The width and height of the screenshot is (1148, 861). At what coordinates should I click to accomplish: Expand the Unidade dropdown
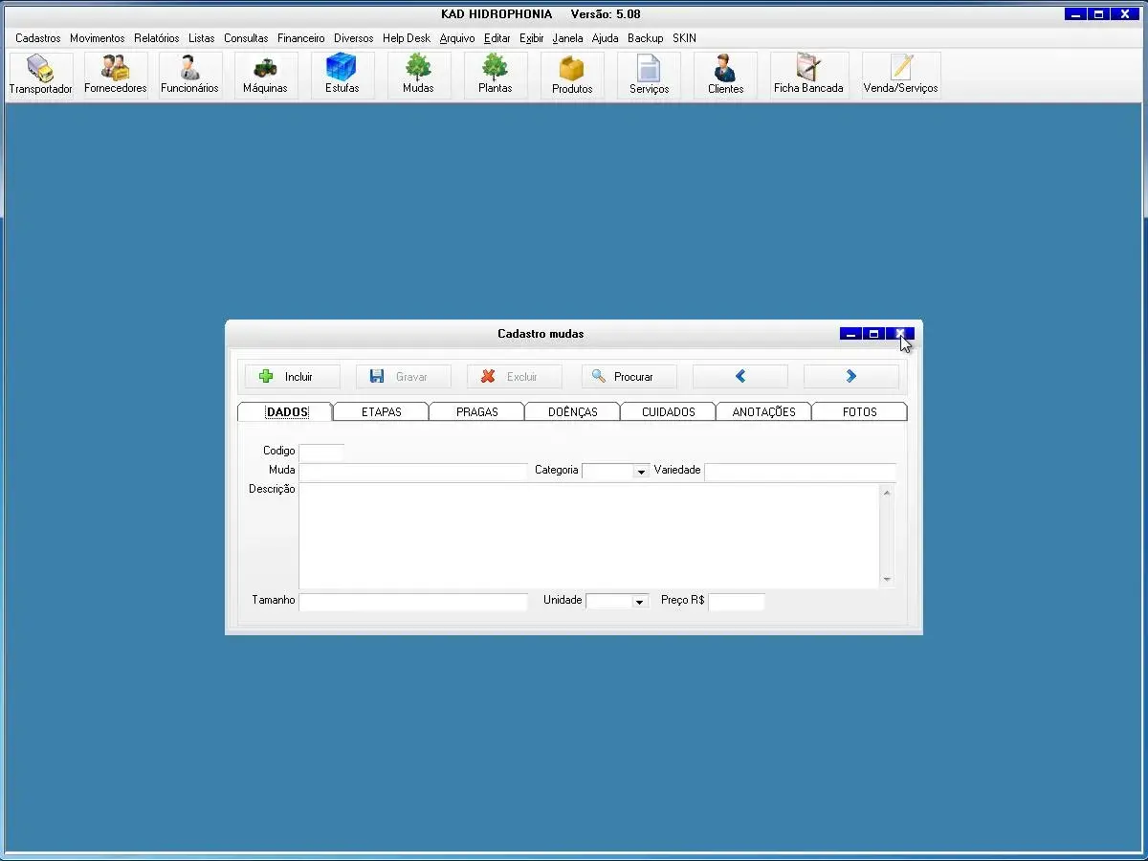(640, 602)
